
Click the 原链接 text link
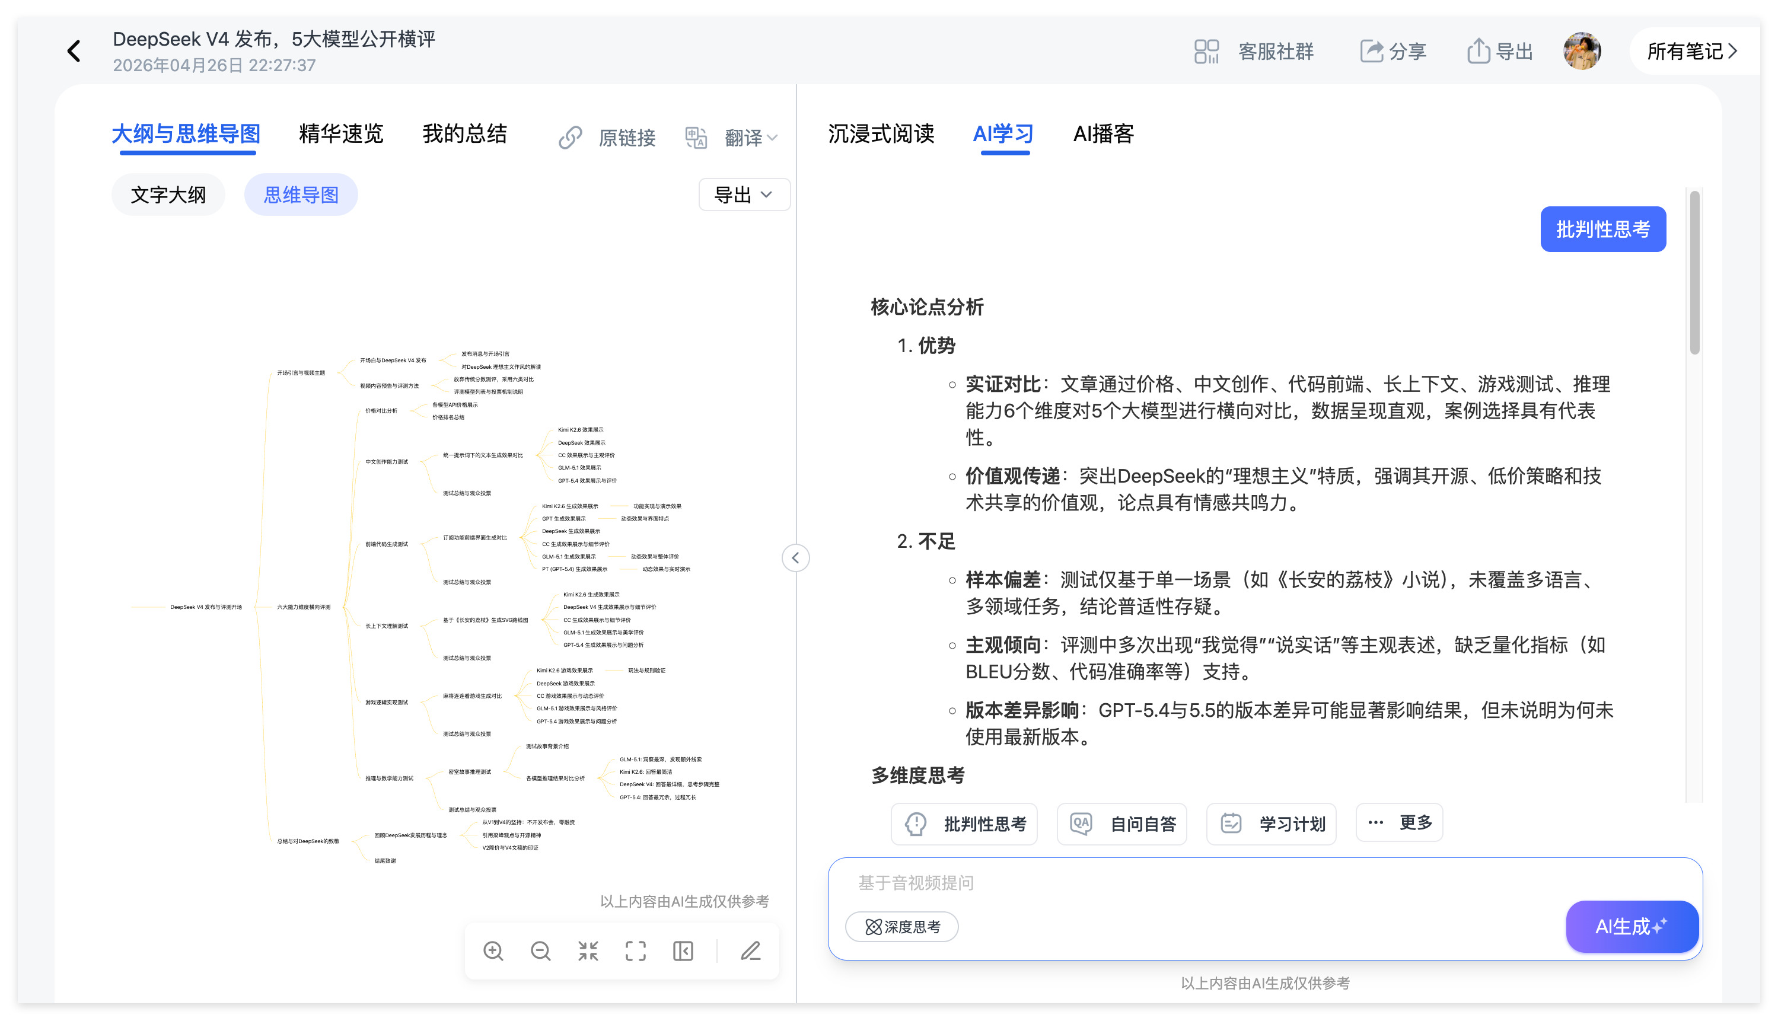pyautogui.click(x=627, y=138)
